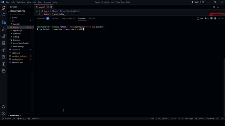This screenshot has height=126, width=225.
Task: Open the Thunder Client lightning icon
Action: (4, 64)
